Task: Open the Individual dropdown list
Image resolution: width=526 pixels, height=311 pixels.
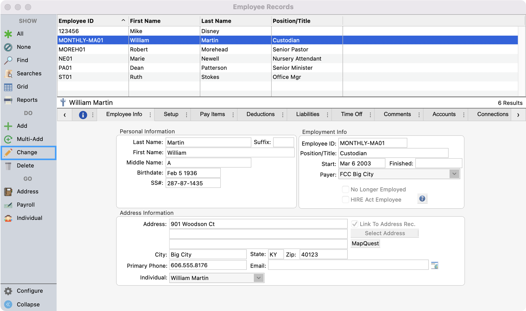Action: coord(259,278)
